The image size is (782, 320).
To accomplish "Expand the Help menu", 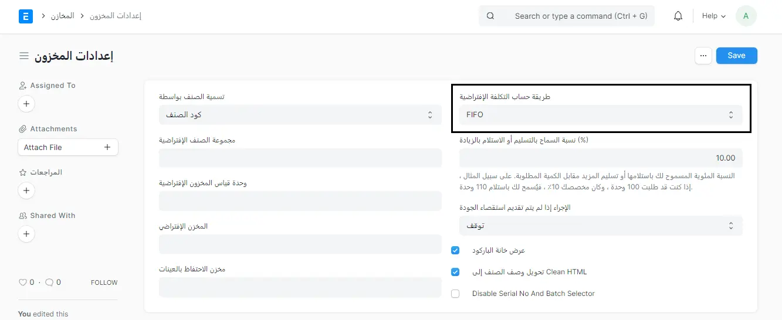I will point(714,16).
